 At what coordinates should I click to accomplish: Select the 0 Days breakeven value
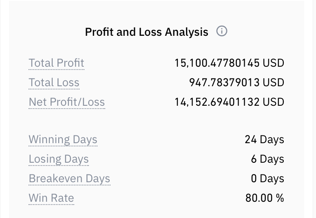[267, 179]
